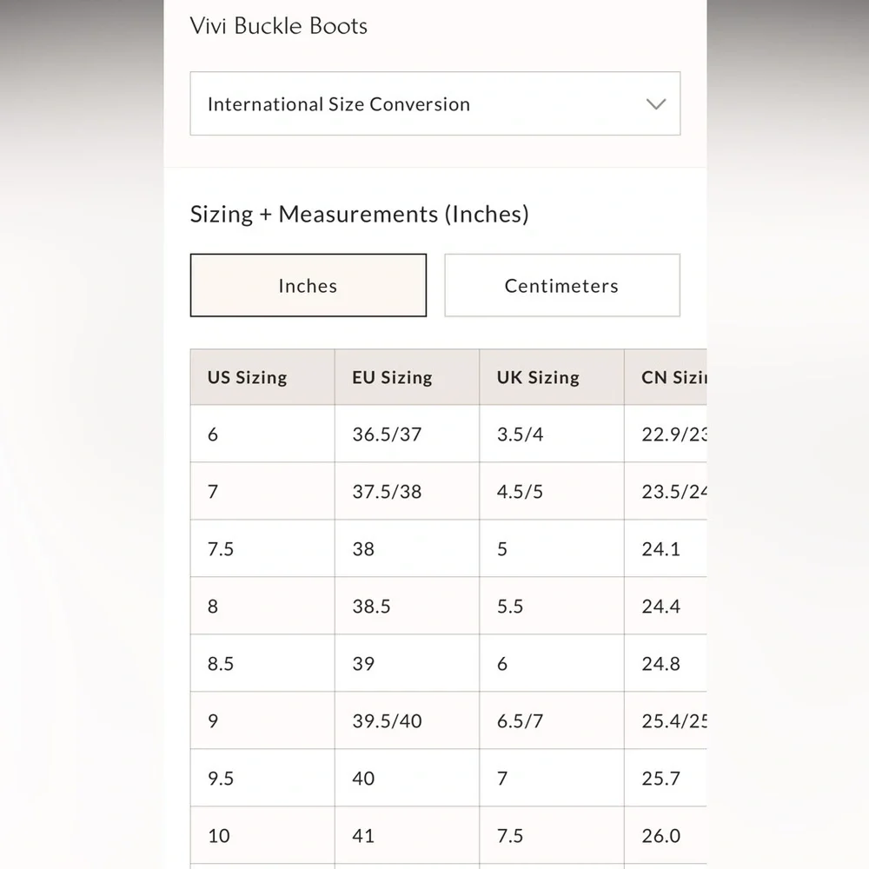Image resolution: width=869 pixels, height=869 pixels.
Task: Click the CN size 24.8 cell
Action: click(660, 664)
